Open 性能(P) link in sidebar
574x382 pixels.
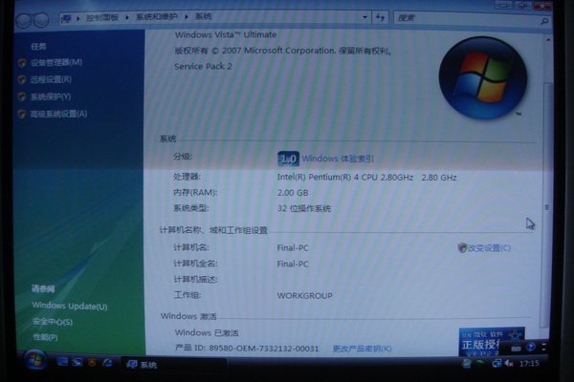[45, 337]
